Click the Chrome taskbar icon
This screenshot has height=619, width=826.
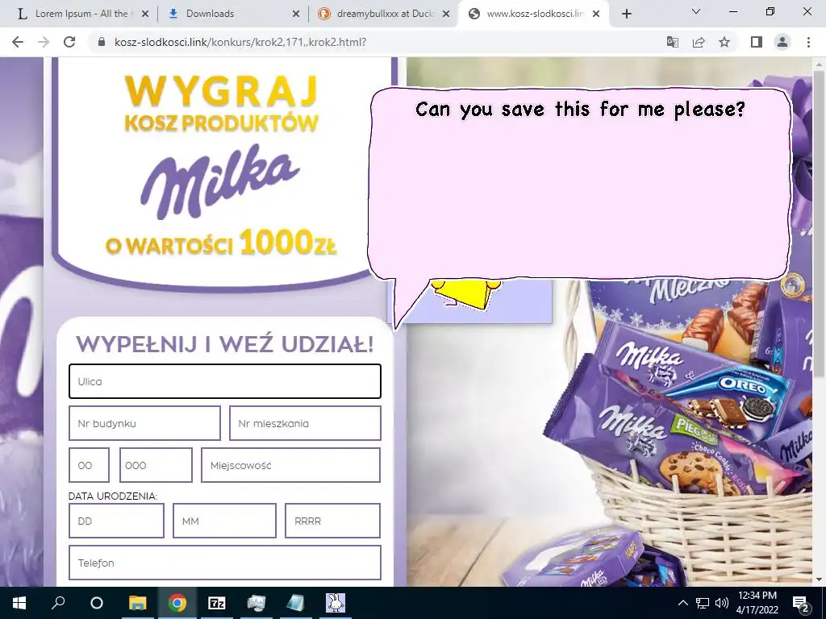point(177,603)
